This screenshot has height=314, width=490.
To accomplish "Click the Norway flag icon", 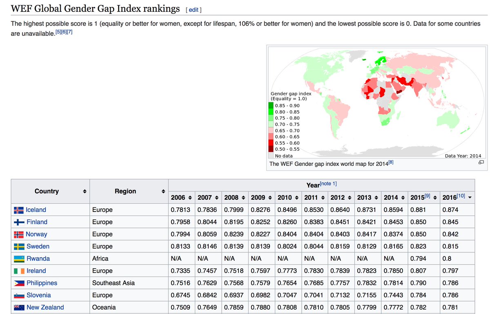I will click(x=19, y=234).
